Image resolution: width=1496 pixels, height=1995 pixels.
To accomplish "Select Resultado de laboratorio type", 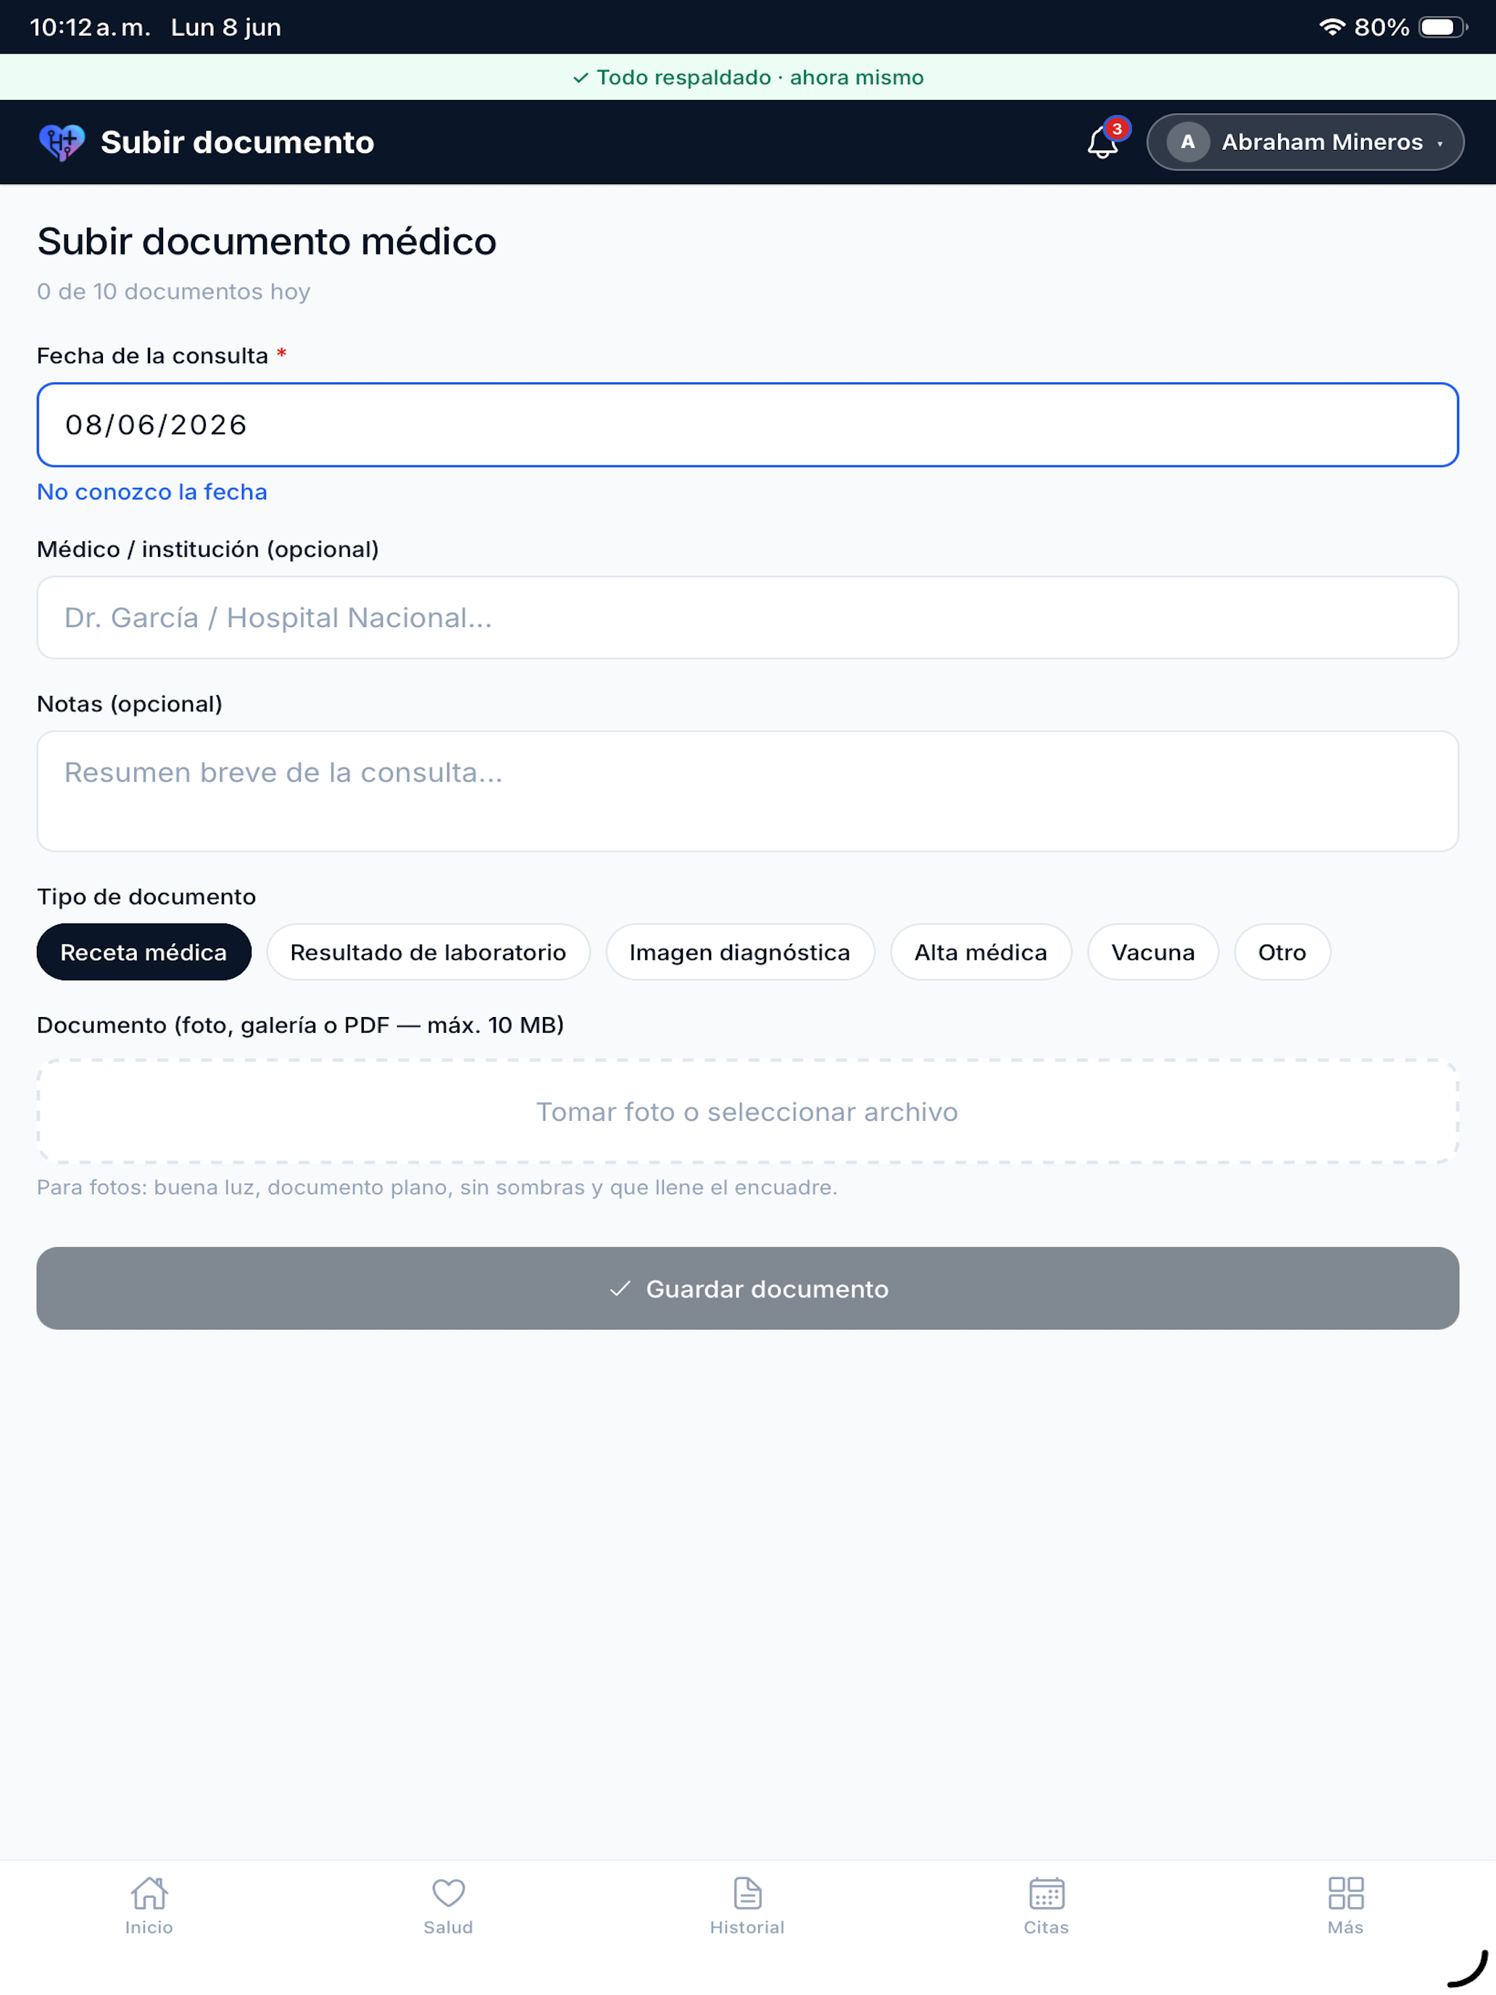I will [x=428, y=953].
